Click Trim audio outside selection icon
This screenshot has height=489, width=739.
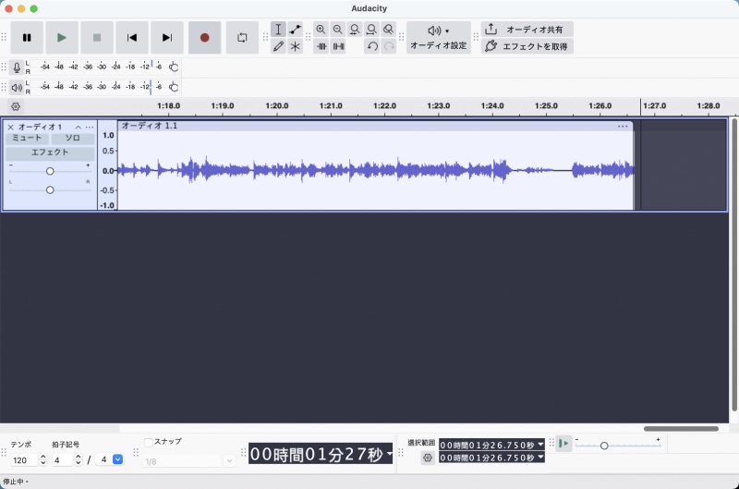click(x=321, y=46)
